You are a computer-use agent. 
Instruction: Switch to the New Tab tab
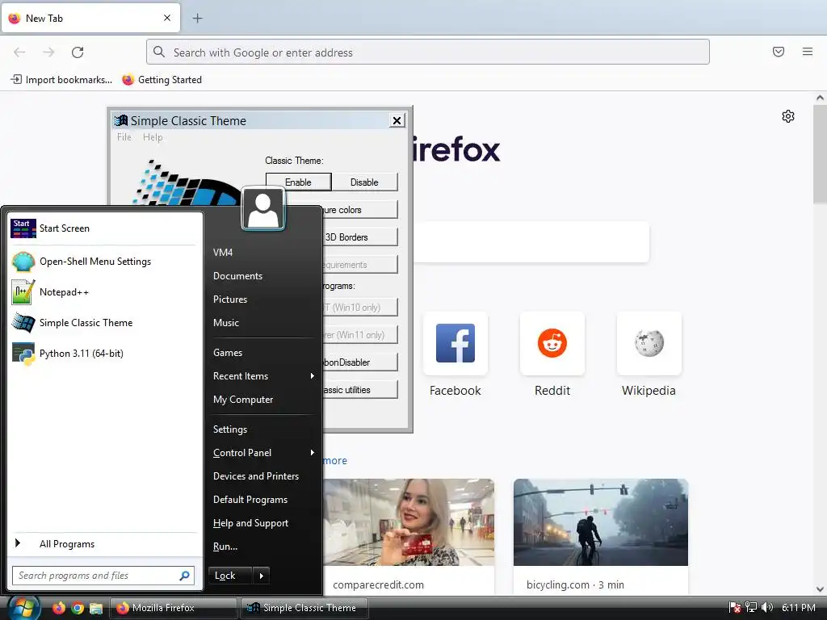(90, 19)
